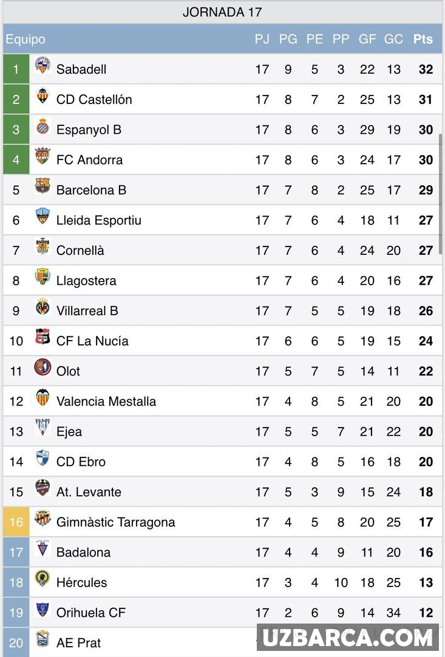This screenshot has height=657, width=445.
Task: Click the green position 1 badge
Action: (16, 69)
